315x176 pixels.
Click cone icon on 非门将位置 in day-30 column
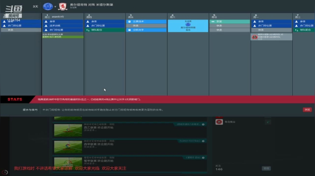pyautogui.click(x=4, y=26)
